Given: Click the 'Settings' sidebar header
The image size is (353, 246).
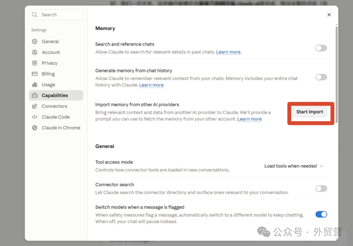Looking at the screenshot, I should tap(39, 30).
